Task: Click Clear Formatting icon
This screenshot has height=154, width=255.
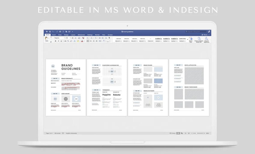Action: [83, 38]
